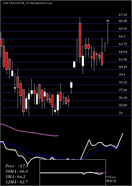Click the 56.16 price axis label

click(x=123, y=98)
